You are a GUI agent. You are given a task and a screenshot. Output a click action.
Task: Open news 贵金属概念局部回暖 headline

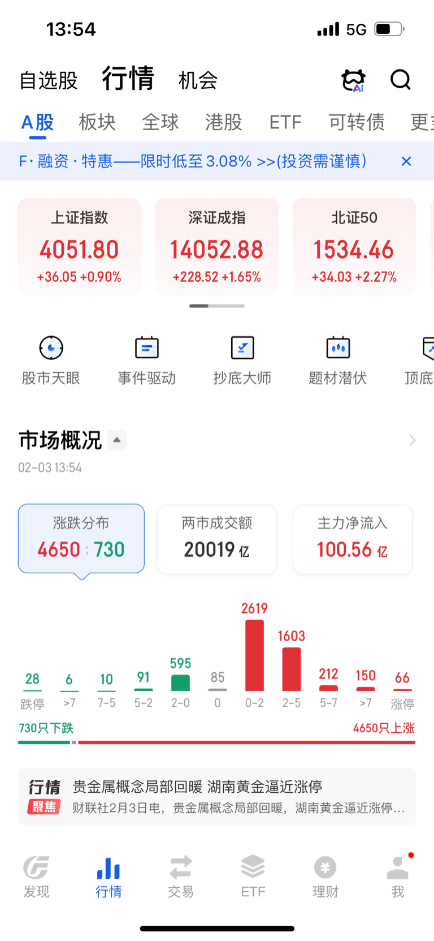point(197,787)
